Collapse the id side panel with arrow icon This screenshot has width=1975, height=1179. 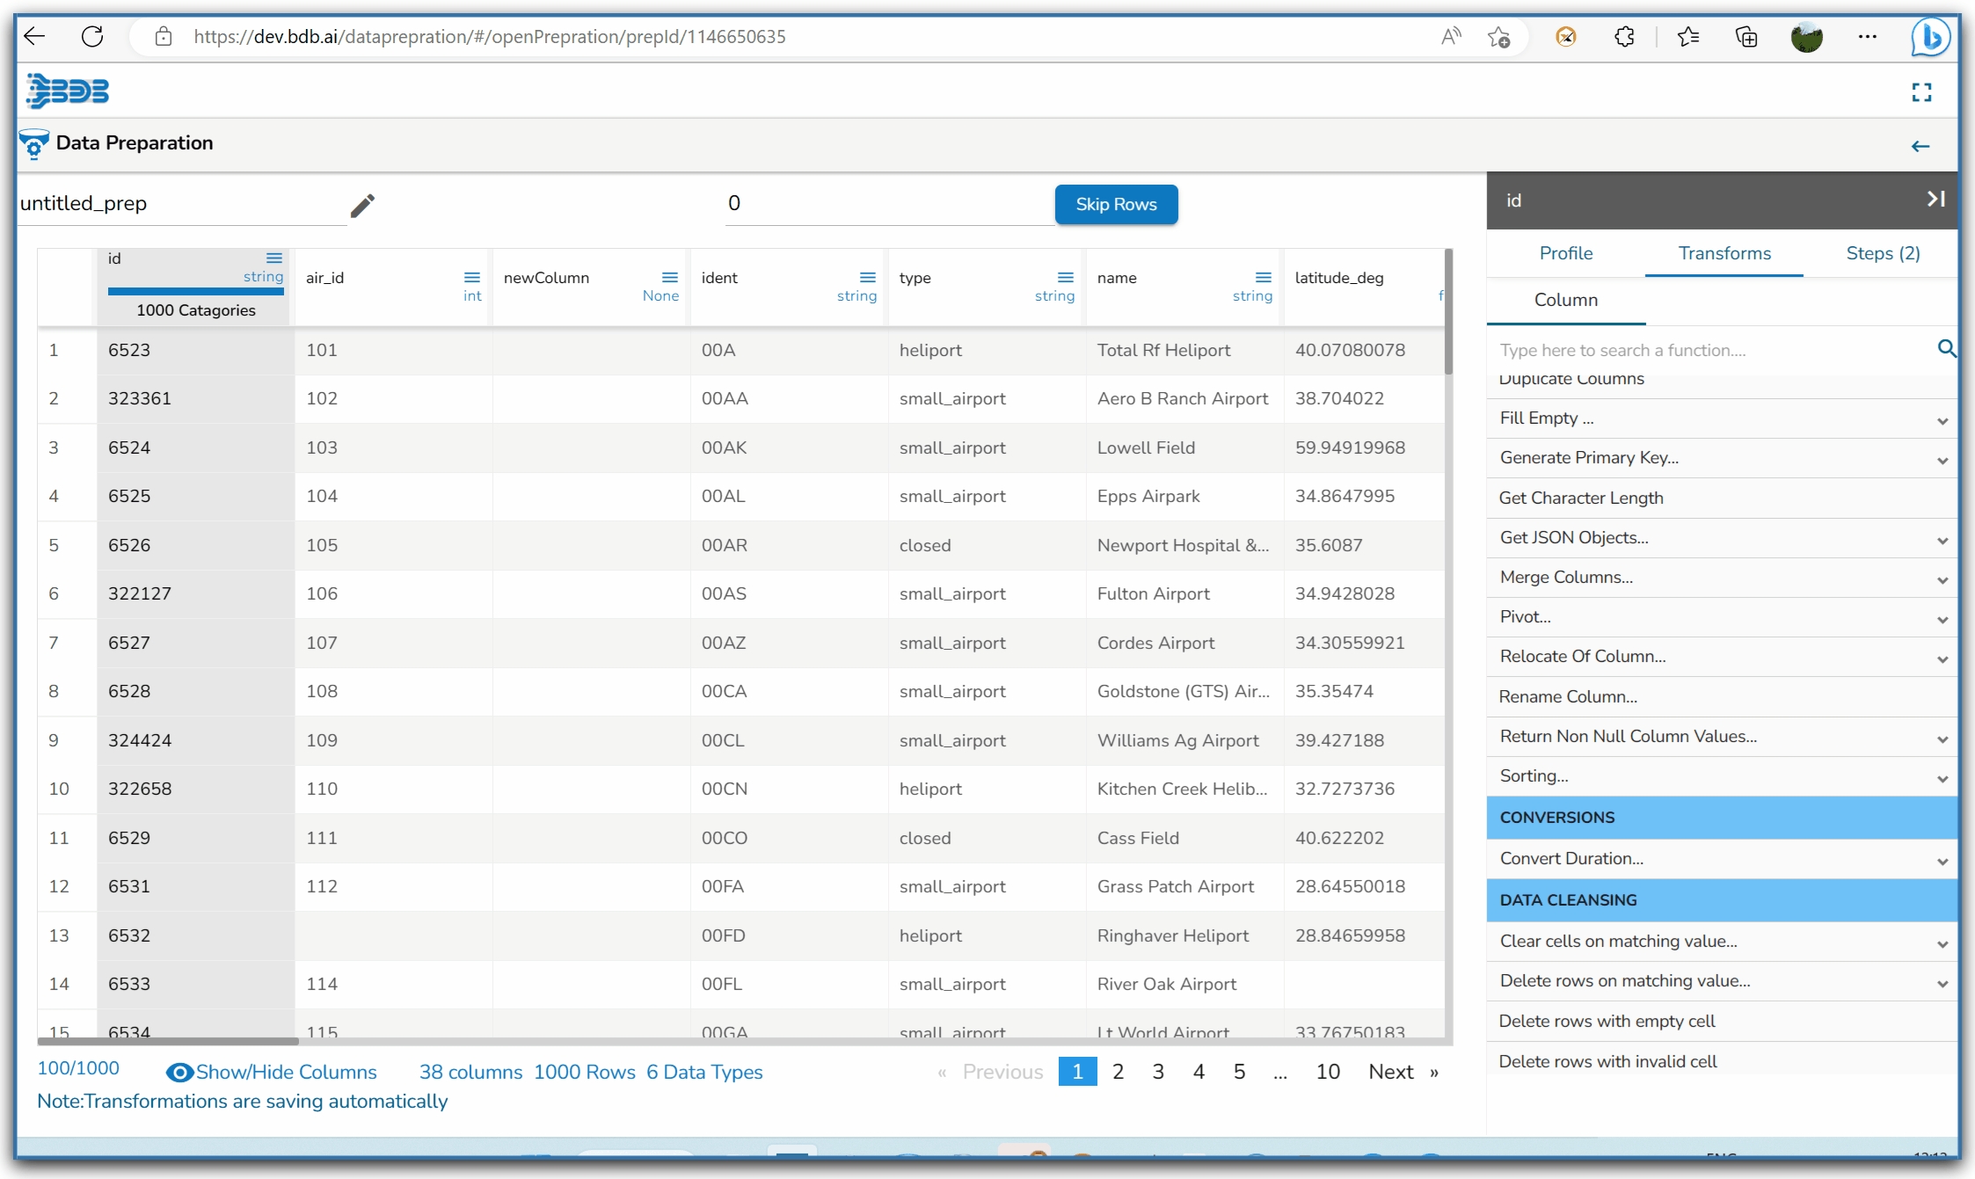[x=1935, y=200]
